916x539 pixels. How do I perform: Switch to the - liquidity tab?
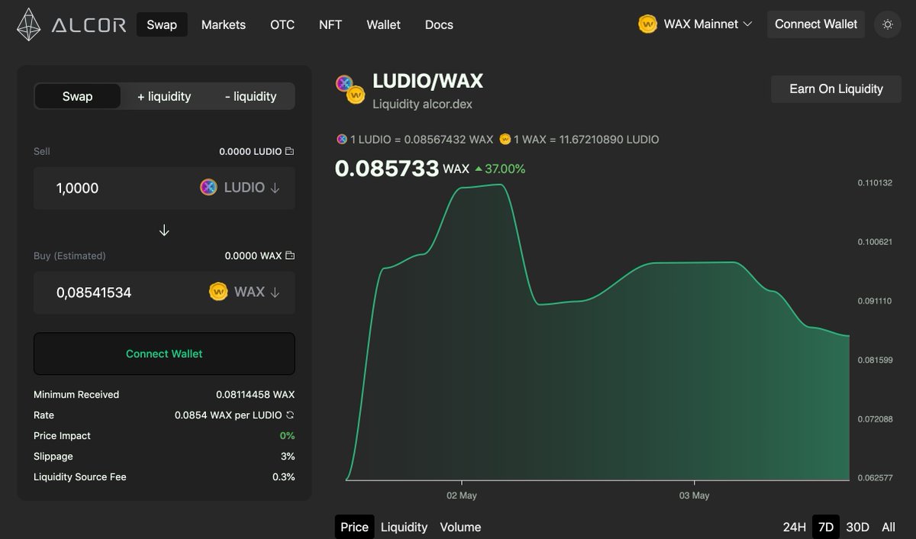250,96
